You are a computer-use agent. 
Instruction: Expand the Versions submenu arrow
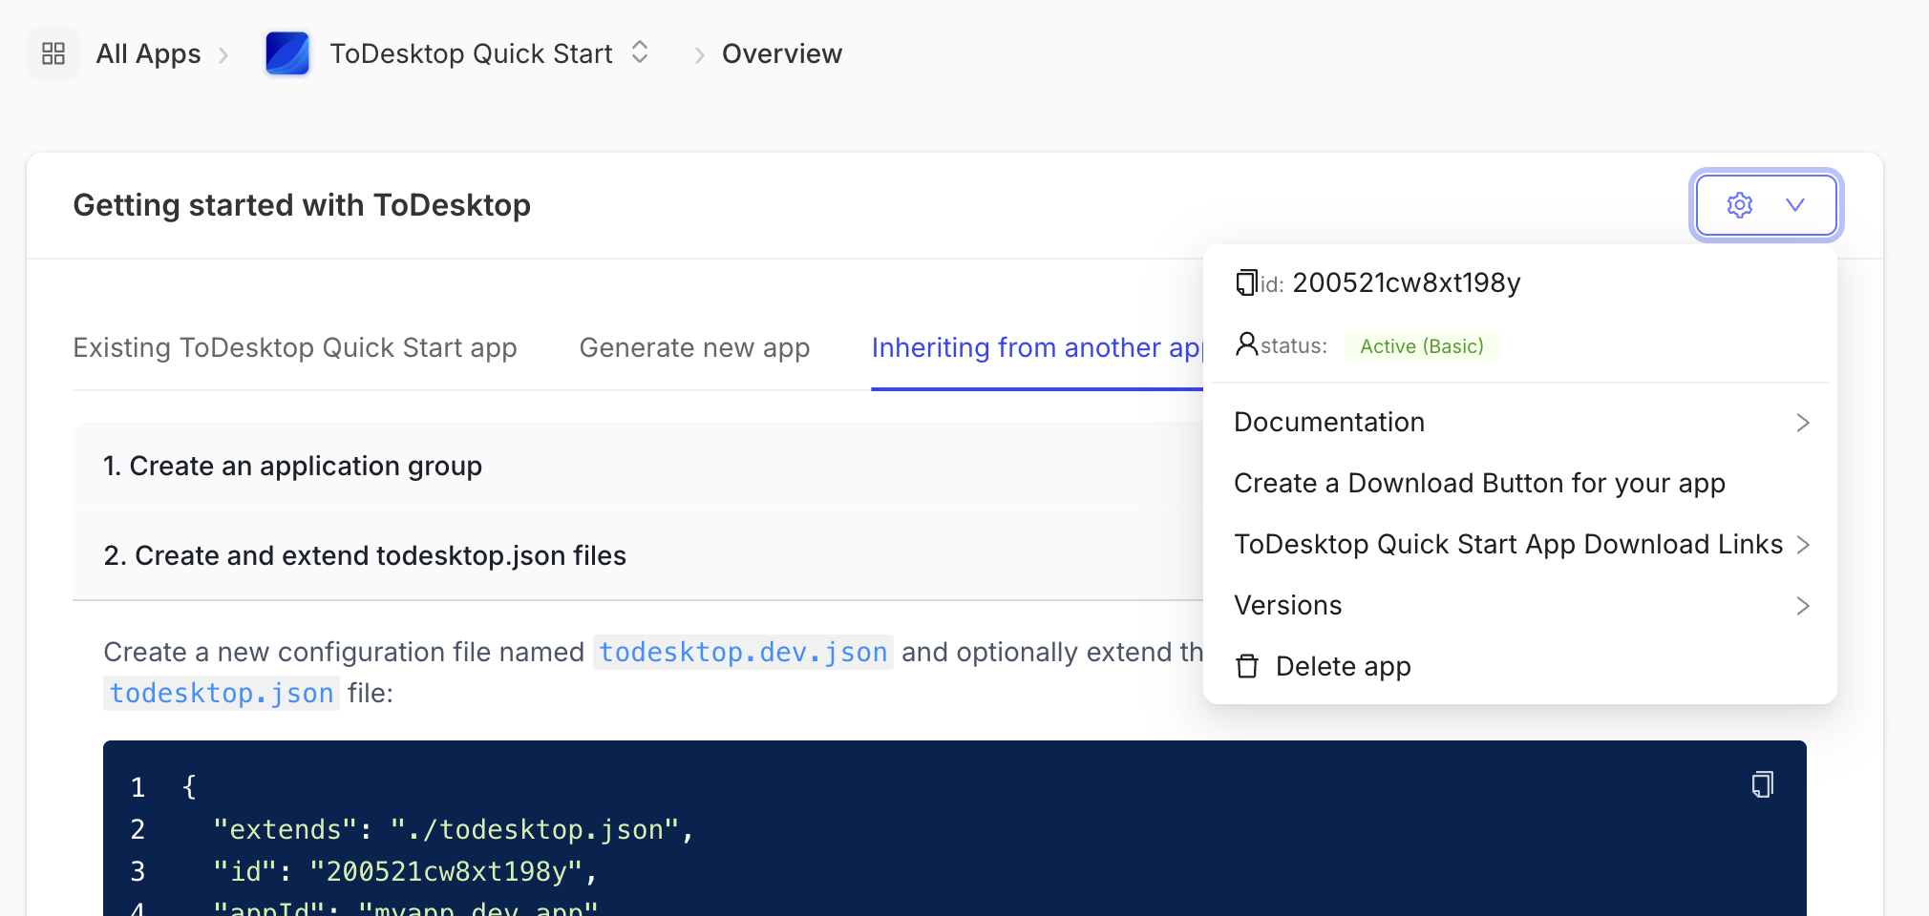coord(1803,606)
